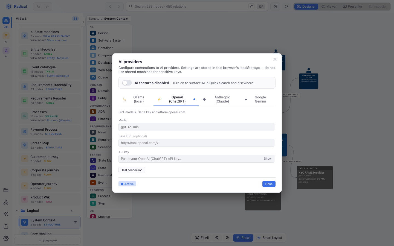Click the New view button
Screen dimensions: 394x246
tap(48, 241)
